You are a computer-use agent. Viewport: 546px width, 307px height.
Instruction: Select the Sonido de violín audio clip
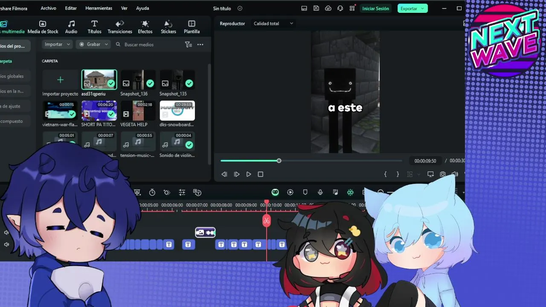point(177,141)
